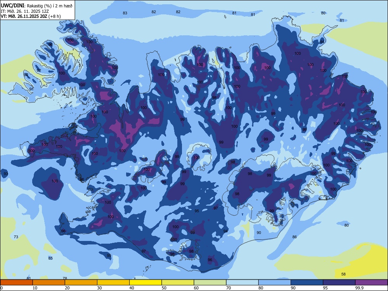Click the 0–10 dark orange legend swatch
The width and height of the screenshot is (388, 291).
16,282
